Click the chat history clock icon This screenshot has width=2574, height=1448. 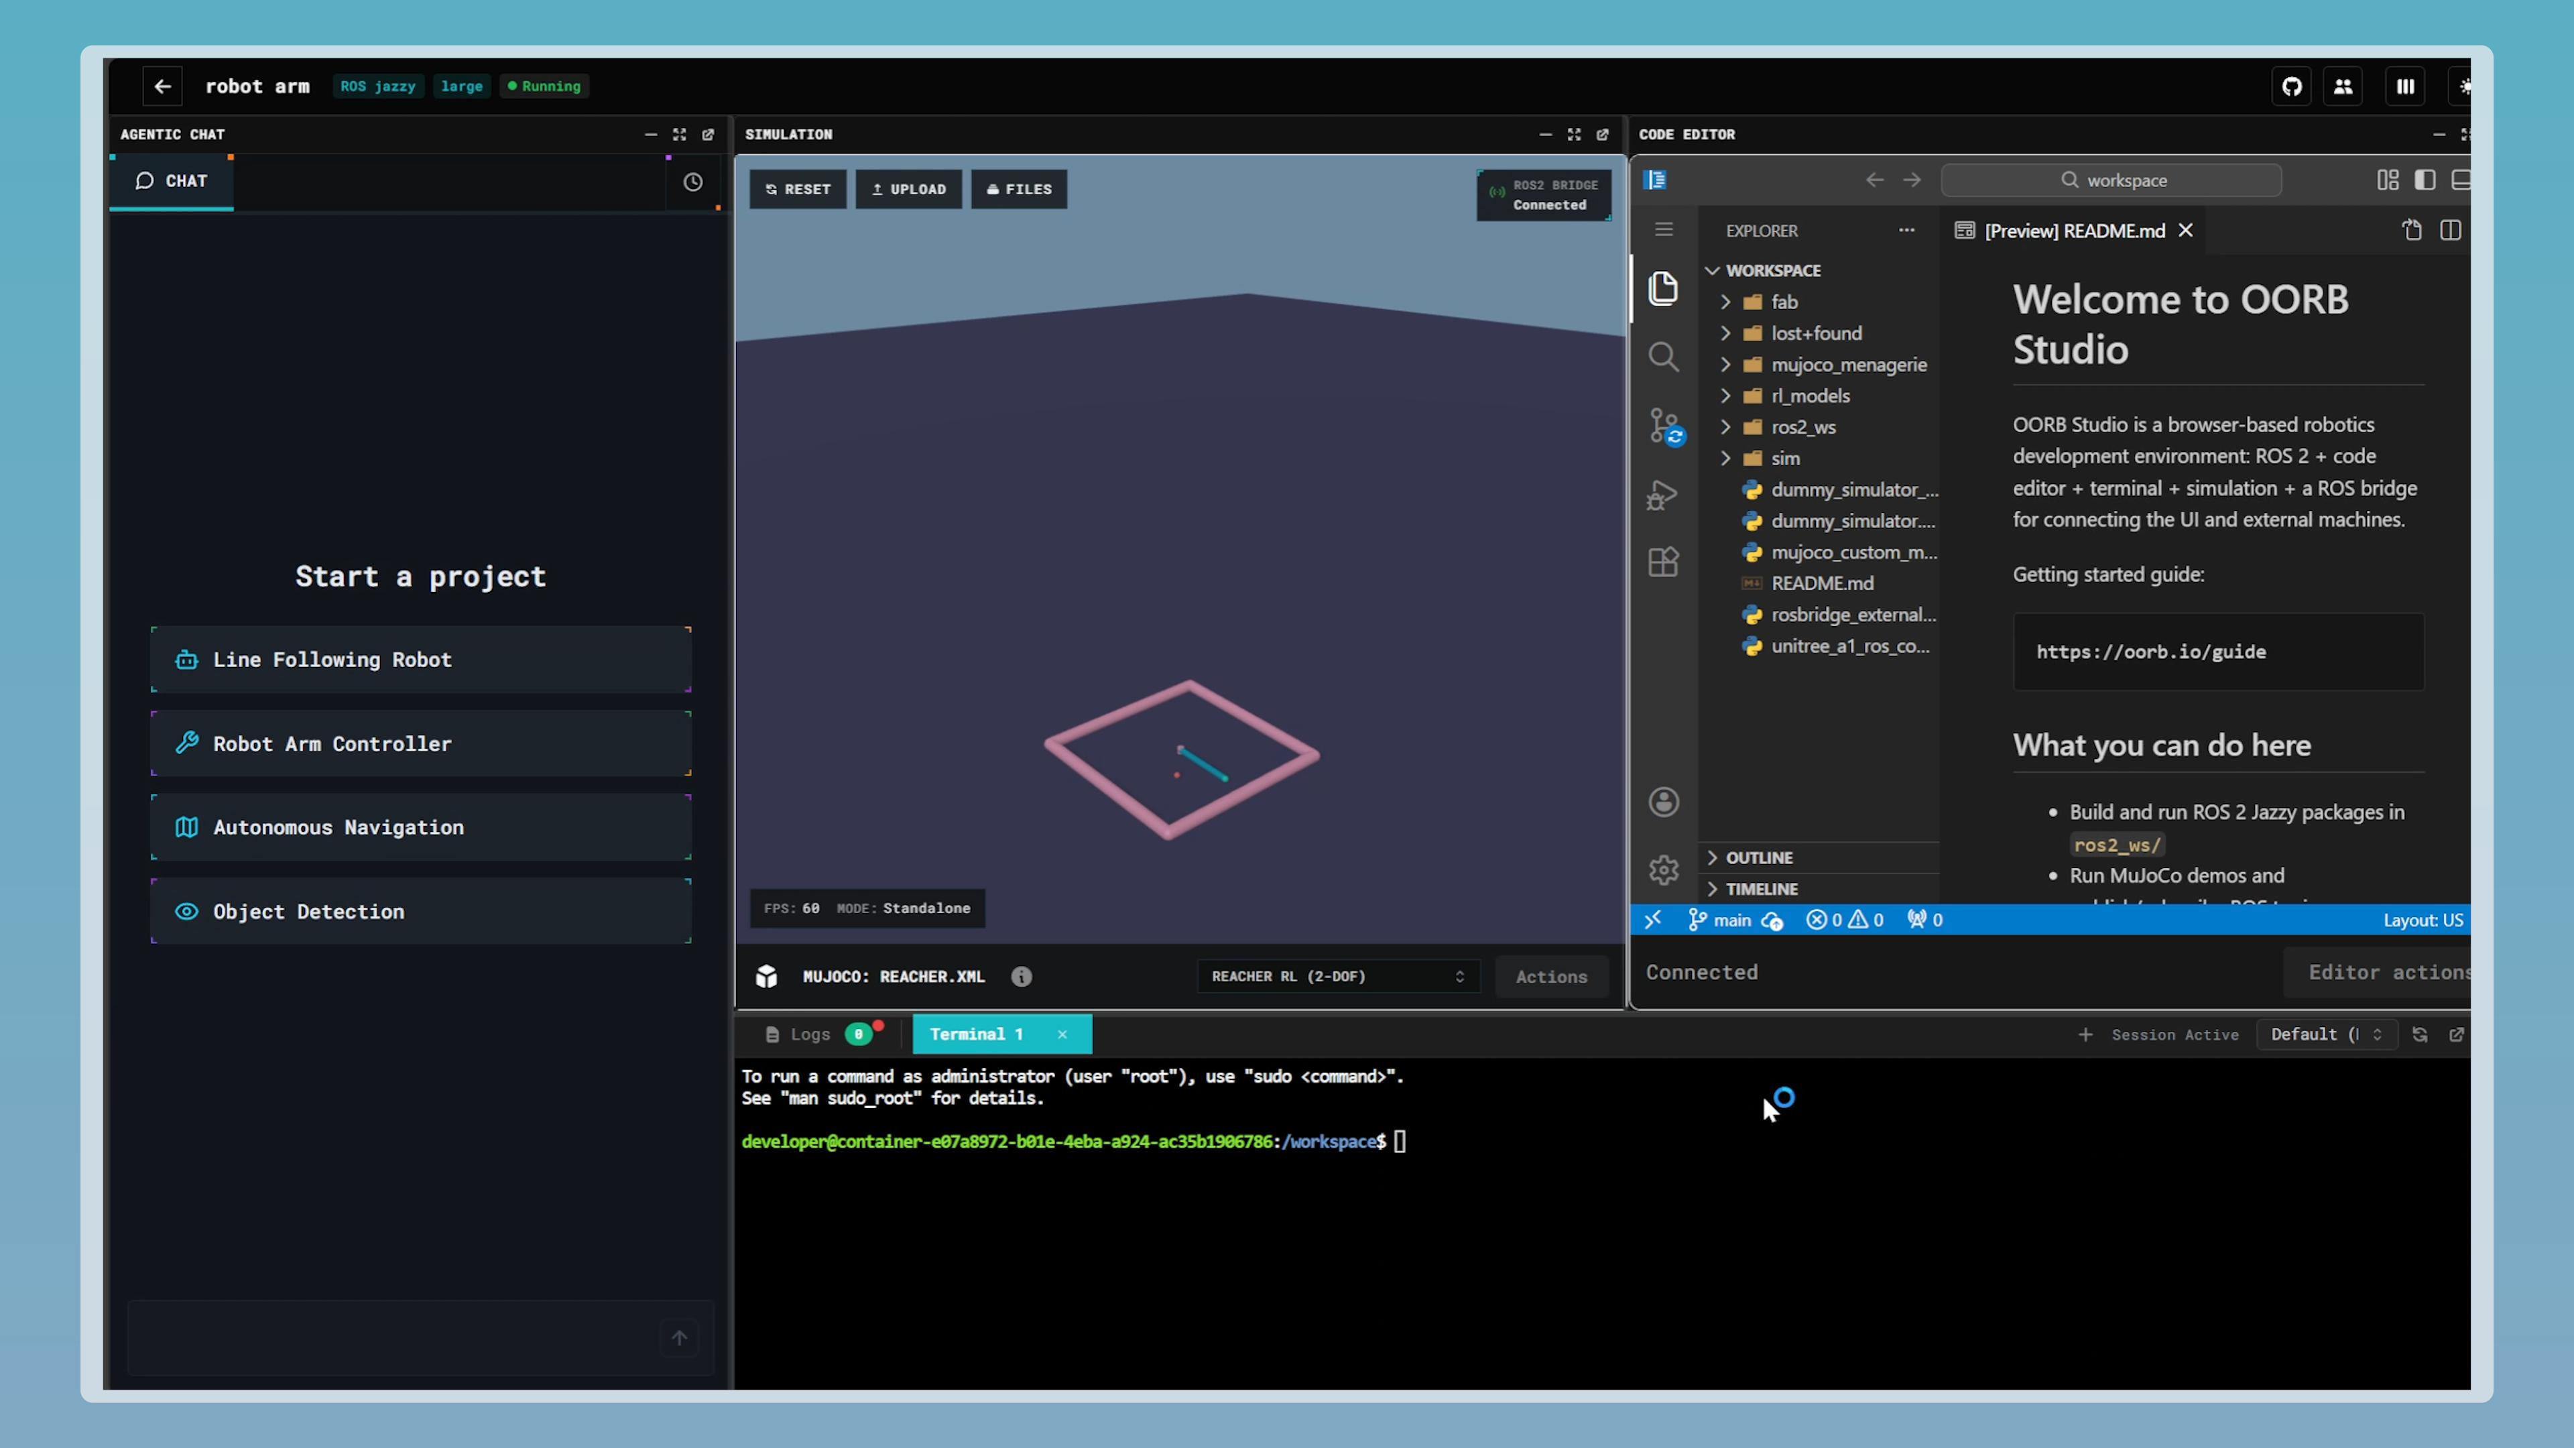point(692,182)
